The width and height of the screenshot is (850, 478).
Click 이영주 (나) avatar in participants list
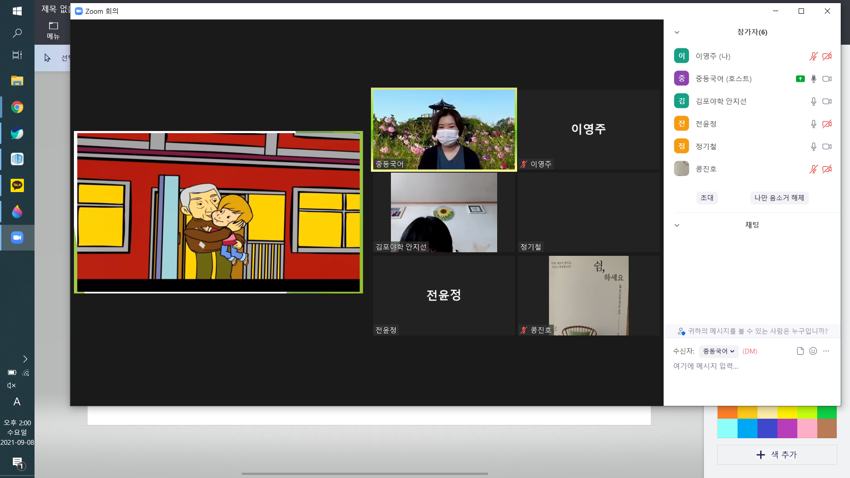coord(681,56)
